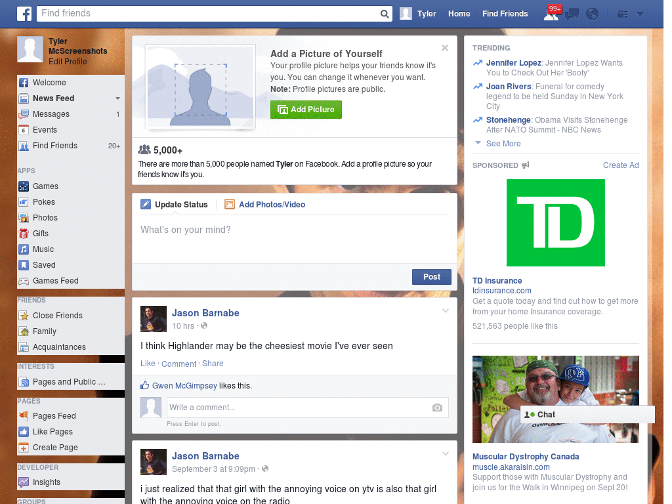
Task: Open Find Friends in top navigation
Action: click(505, 14)
